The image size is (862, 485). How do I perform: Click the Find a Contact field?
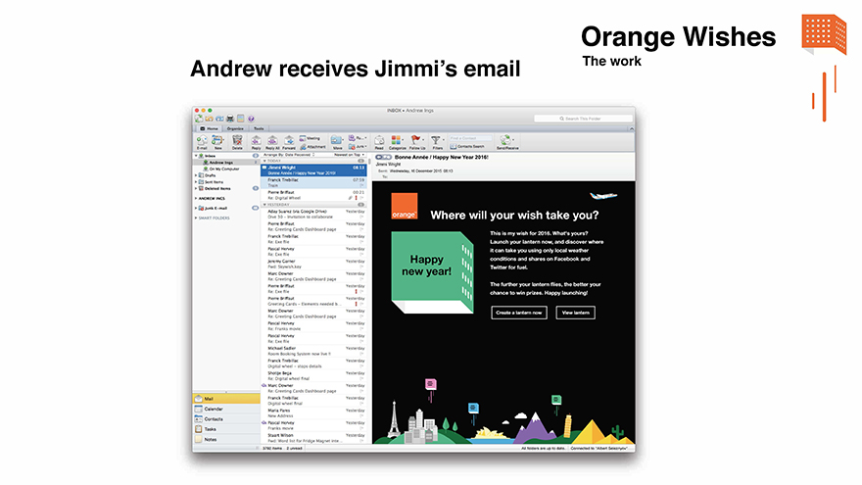470,138
